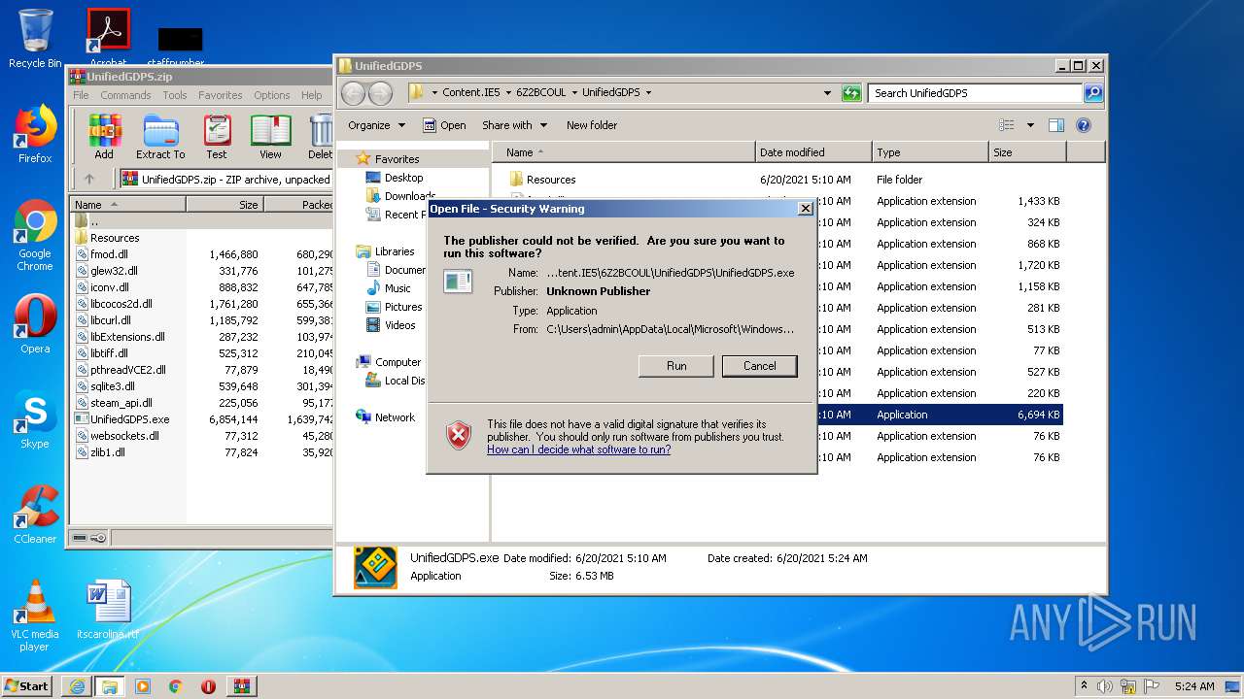Click Internet Explorer taskbar icon
1244x699 pixels.
click(x=77, y=686)
